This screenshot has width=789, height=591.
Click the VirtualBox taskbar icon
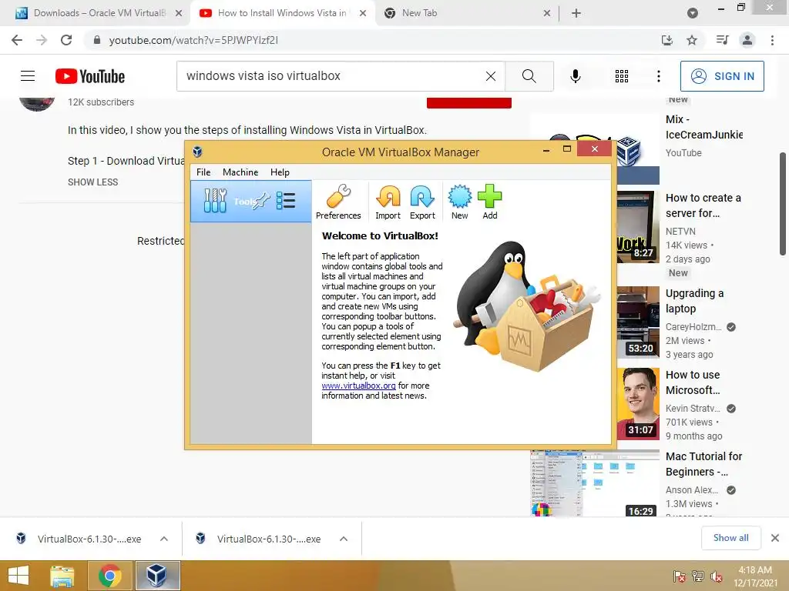(x=157, y=576)
